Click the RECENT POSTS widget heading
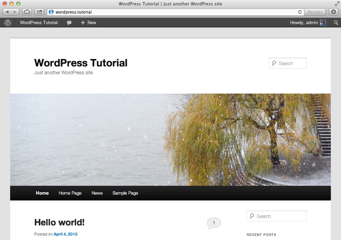The width and height of the screenshot is (341, 240). 261,235
